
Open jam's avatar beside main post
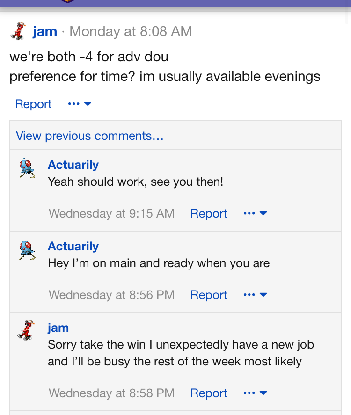19,31
